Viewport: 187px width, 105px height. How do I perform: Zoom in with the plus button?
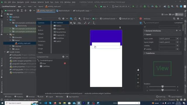coord(138,75)
